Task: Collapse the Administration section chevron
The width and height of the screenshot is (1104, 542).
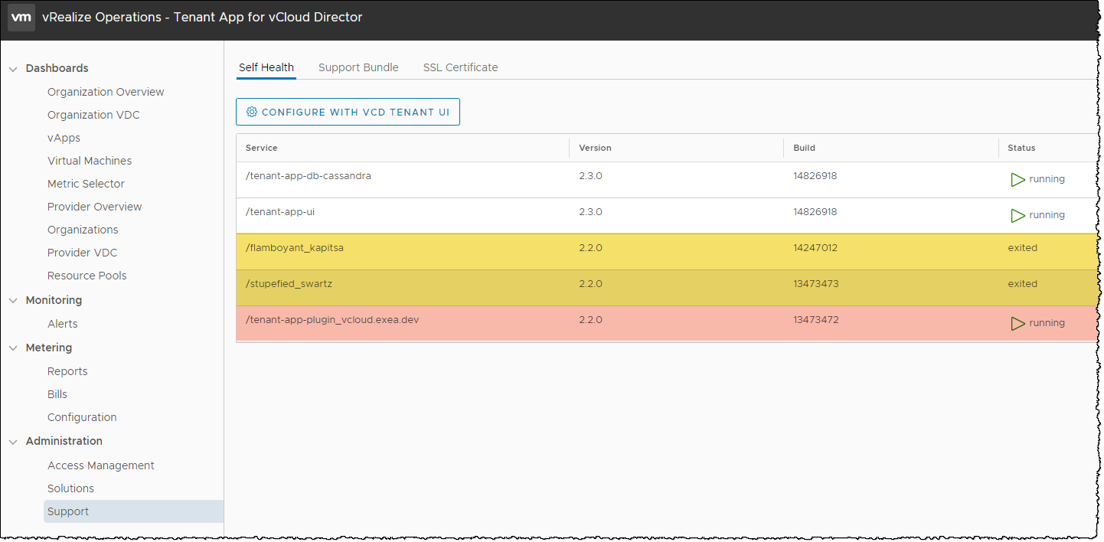Action: (x=13, y=442)
